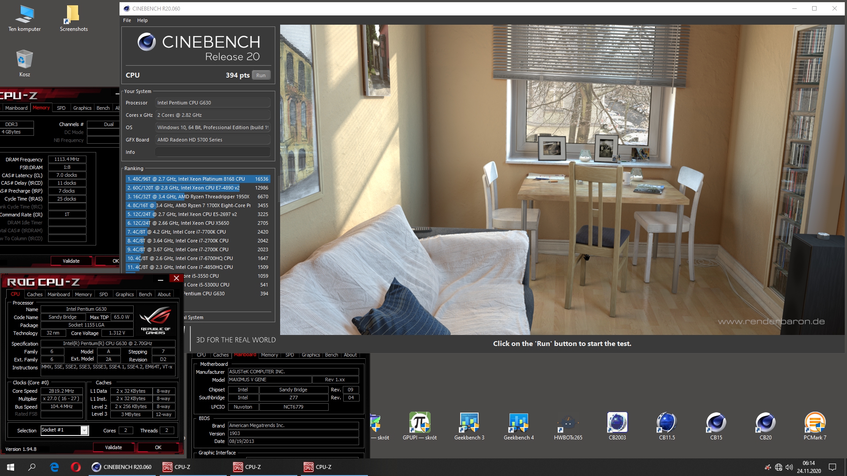The height and width of the screenshot is (476, 847).
Task: Run the Cinebench CPU test
Action: (x=261, y=75)
